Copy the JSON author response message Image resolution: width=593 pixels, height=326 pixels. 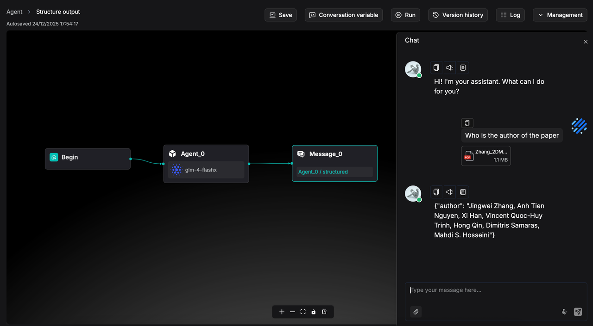[436, 192]
